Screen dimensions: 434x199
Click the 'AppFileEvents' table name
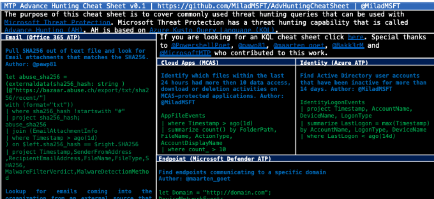pos(183,116)
